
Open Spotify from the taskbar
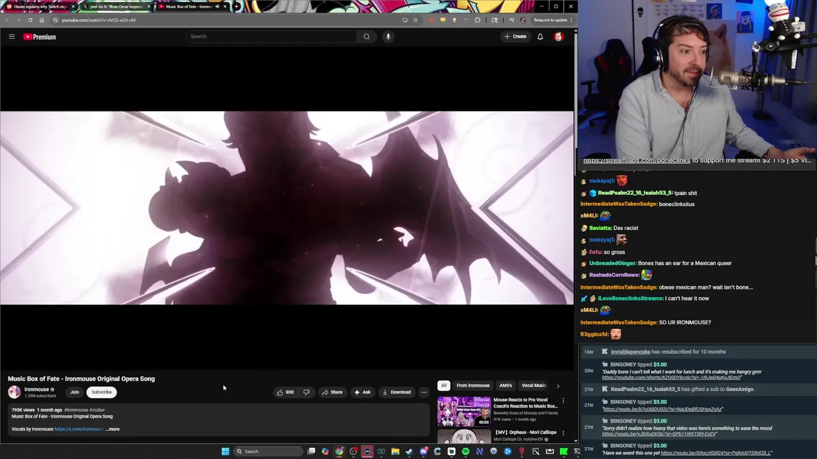465,451
